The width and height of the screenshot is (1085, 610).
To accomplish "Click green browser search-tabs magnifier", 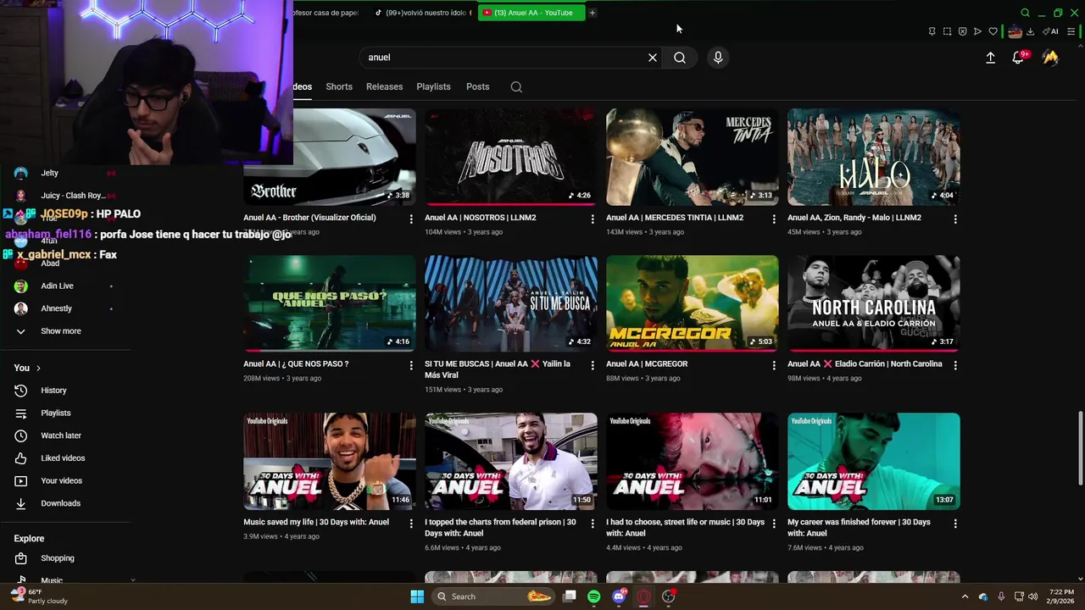I will point(1025,13).
